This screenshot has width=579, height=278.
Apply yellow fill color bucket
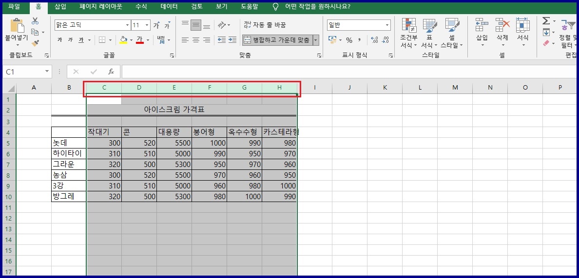coord(124,40)
